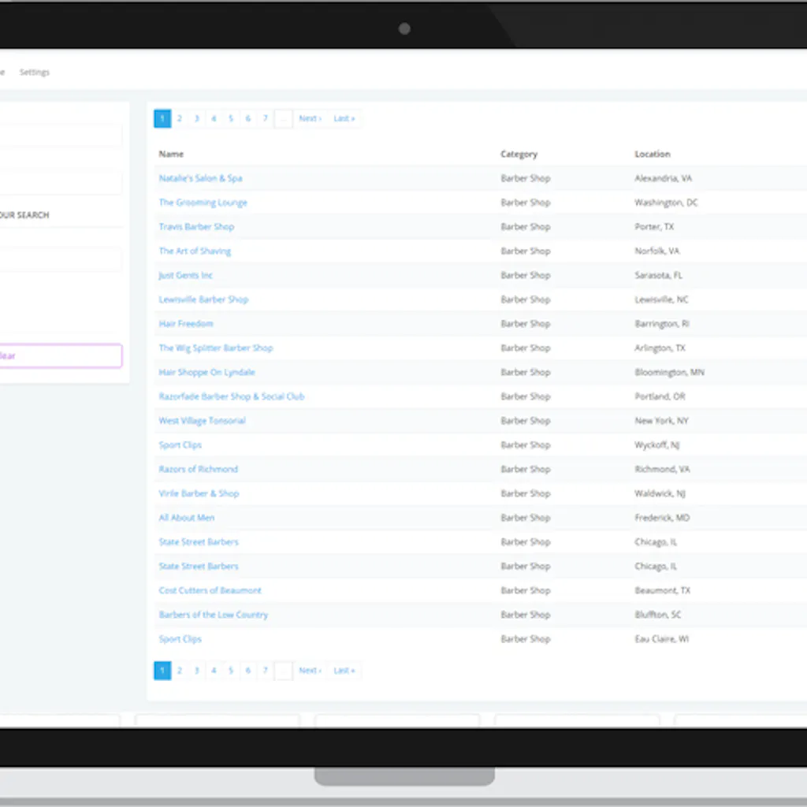The width and height of the screenshot is (807, 807).
Task: Open The Grooming Lounge listing
Action: tap(203, 203)
